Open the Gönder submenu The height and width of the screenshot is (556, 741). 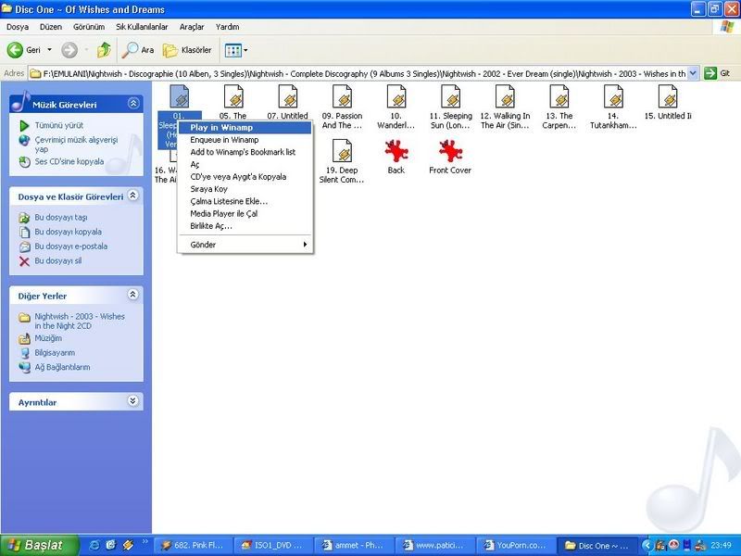245,245
